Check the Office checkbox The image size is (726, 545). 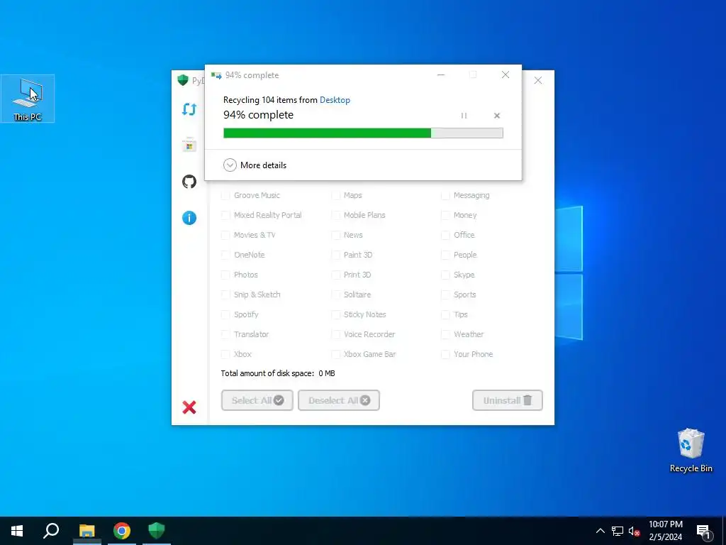(445, 235)
